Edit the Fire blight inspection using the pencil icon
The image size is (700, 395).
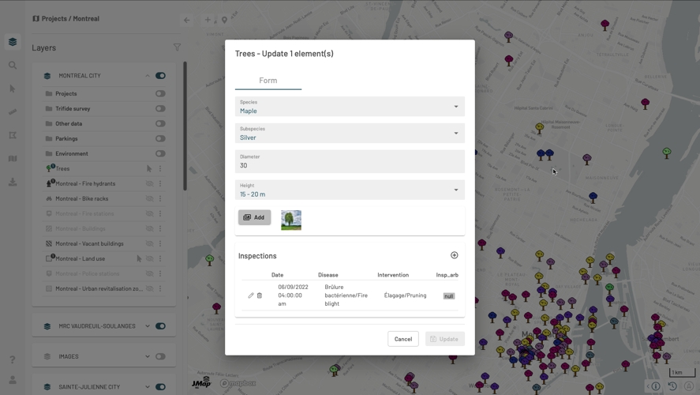[x=251, y=295]
